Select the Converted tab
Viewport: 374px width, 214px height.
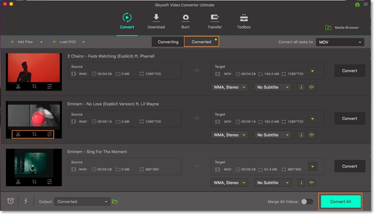pyautogui.click(x=202, y=42)
